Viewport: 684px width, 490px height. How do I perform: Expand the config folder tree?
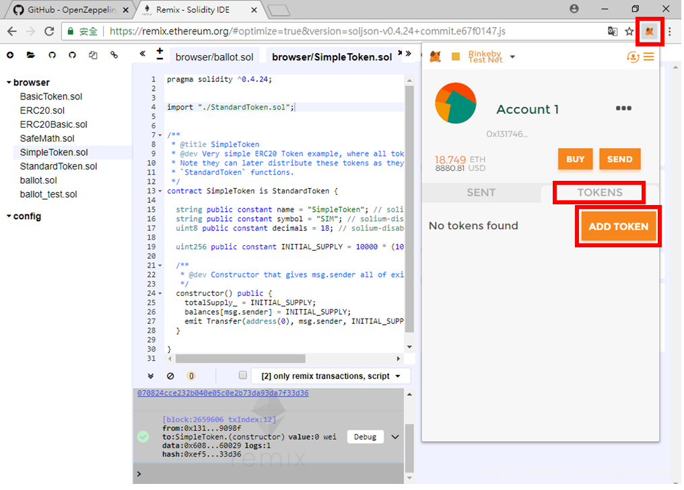(9, 216)
